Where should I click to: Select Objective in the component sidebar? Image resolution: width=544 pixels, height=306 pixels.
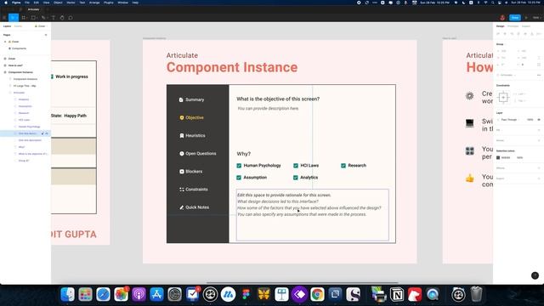point(191,117)
